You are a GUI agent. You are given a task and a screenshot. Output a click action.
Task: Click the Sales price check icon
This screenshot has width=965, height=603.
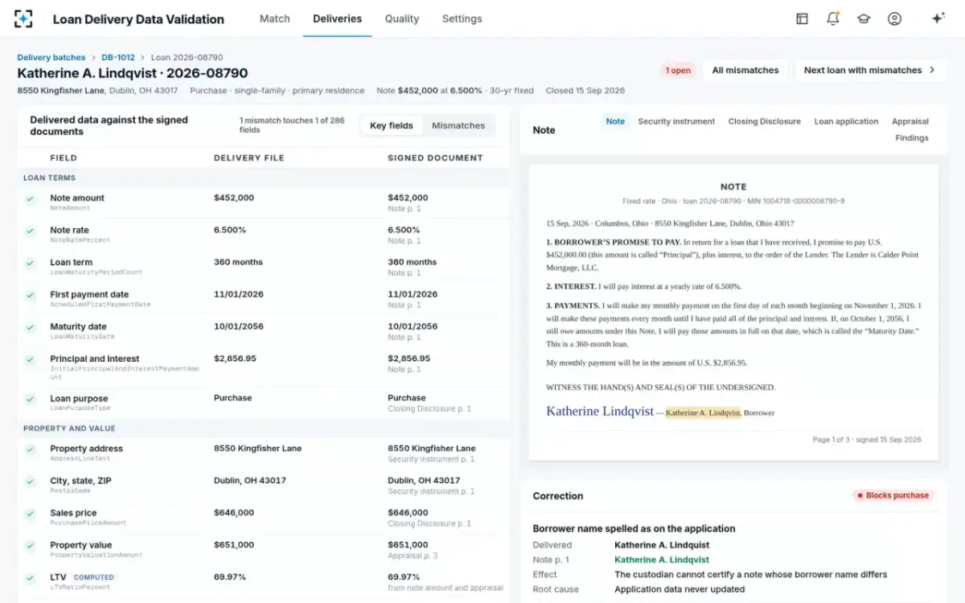30,514
